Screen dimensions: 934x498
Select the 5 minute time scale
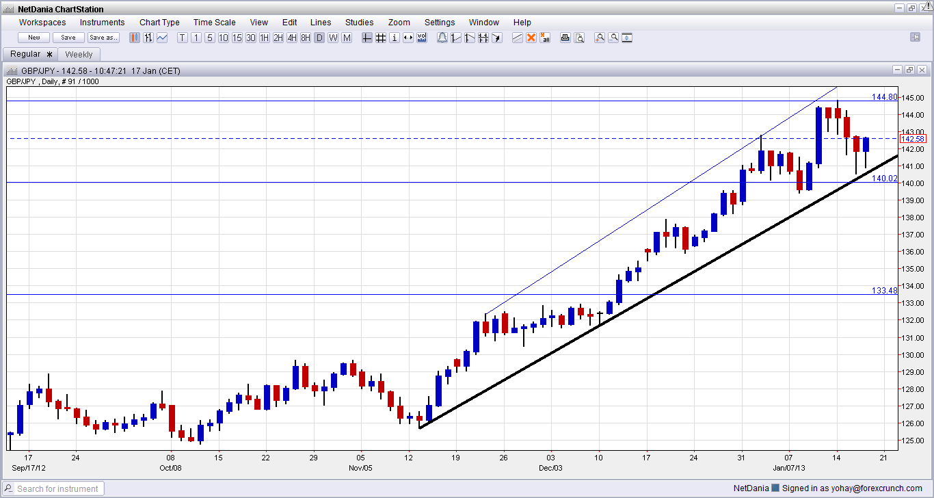[210, 38]
